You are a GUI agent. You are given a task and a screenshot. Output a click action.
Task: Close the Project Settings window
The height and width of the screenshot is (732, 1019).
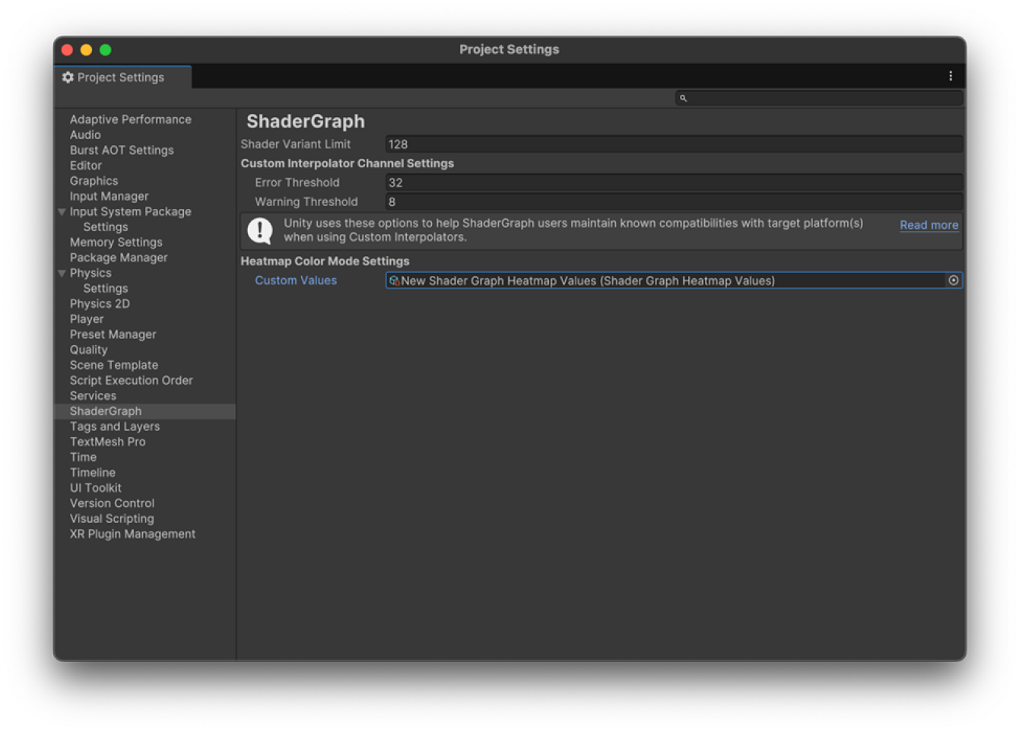click(x=67, y=49)
